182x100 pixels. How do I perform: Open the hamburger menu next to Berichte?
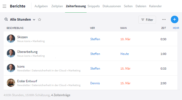[4, 6]
